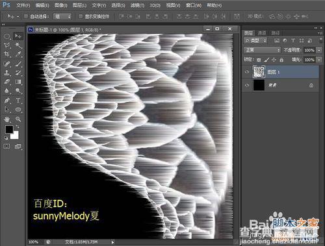Select the History Brush tool
The height and width of the screenshot is (246, 325).
(x=18, y=73)
